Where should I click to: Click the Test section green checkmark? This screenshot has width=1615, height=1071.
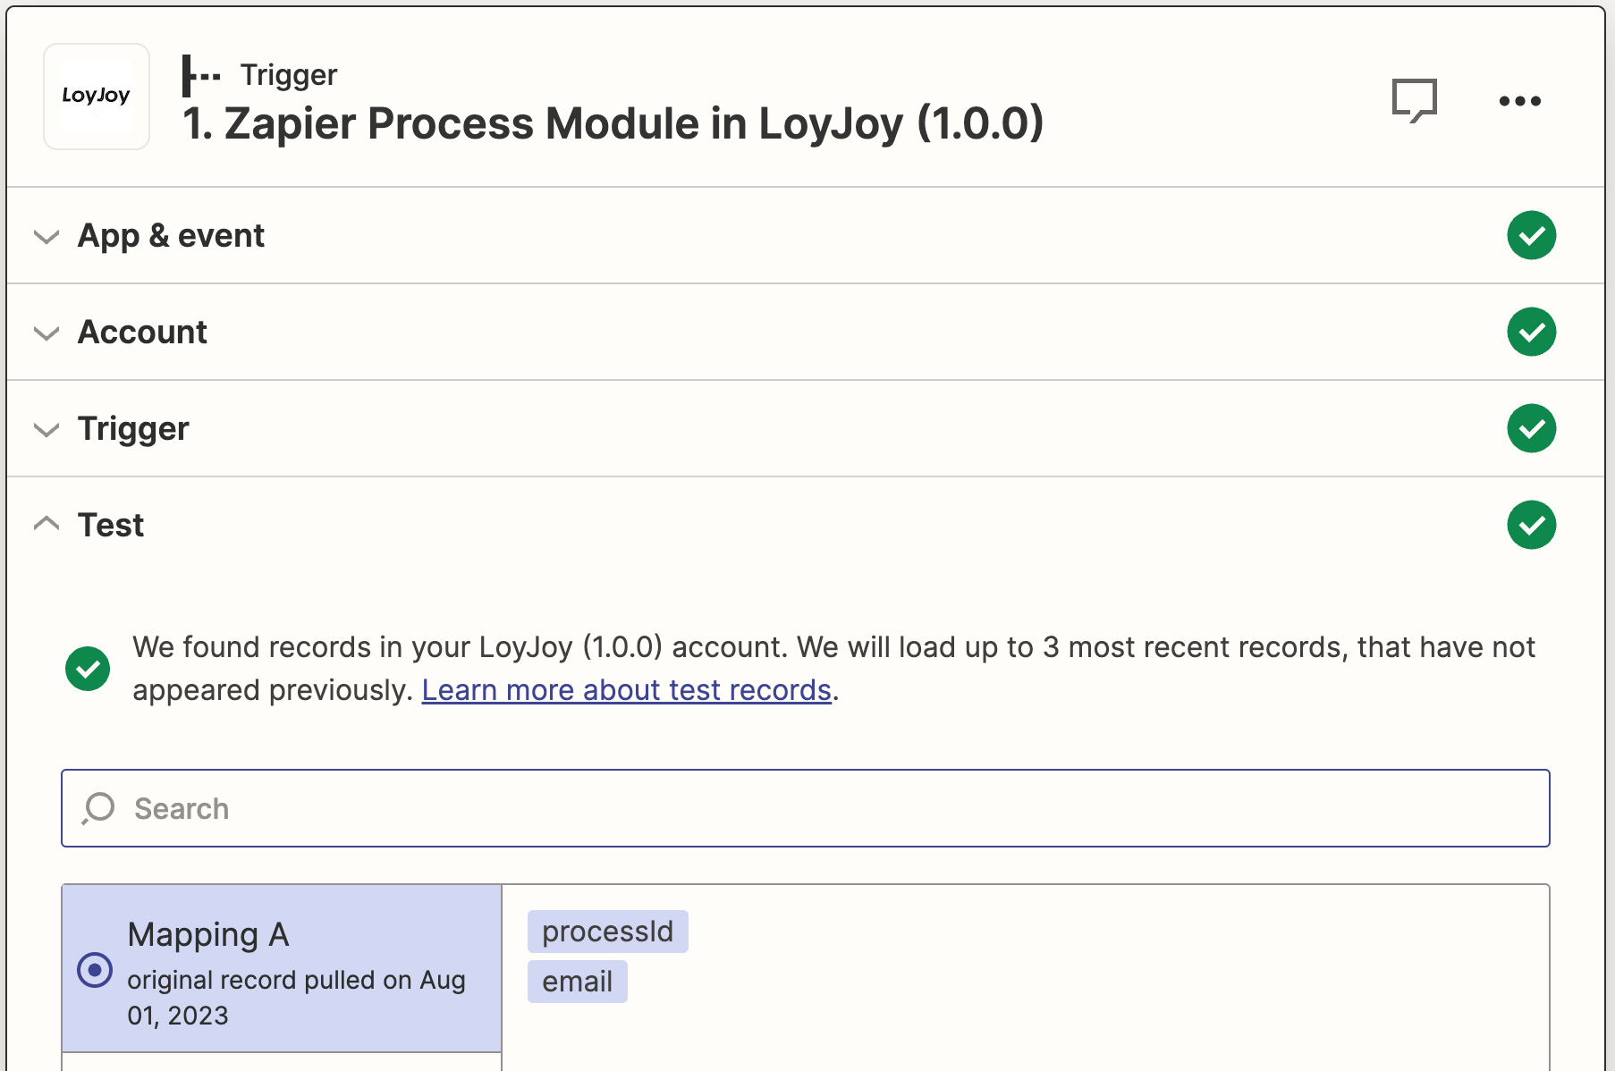[1531, 525]
